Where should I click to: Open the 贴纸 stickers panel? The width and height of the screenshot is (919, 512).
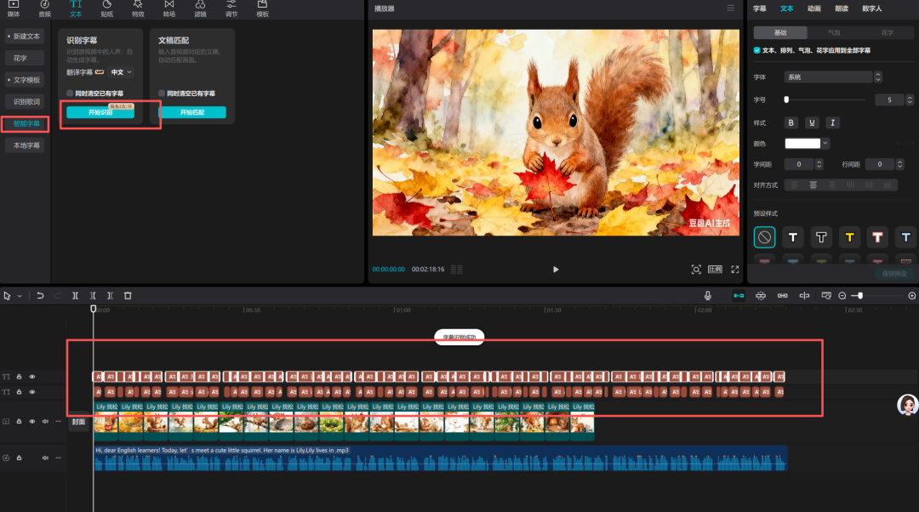[x=106, y=9]
